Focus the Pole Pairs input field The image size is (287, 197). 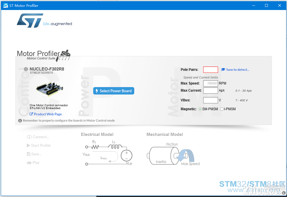[x=211, y=70]
